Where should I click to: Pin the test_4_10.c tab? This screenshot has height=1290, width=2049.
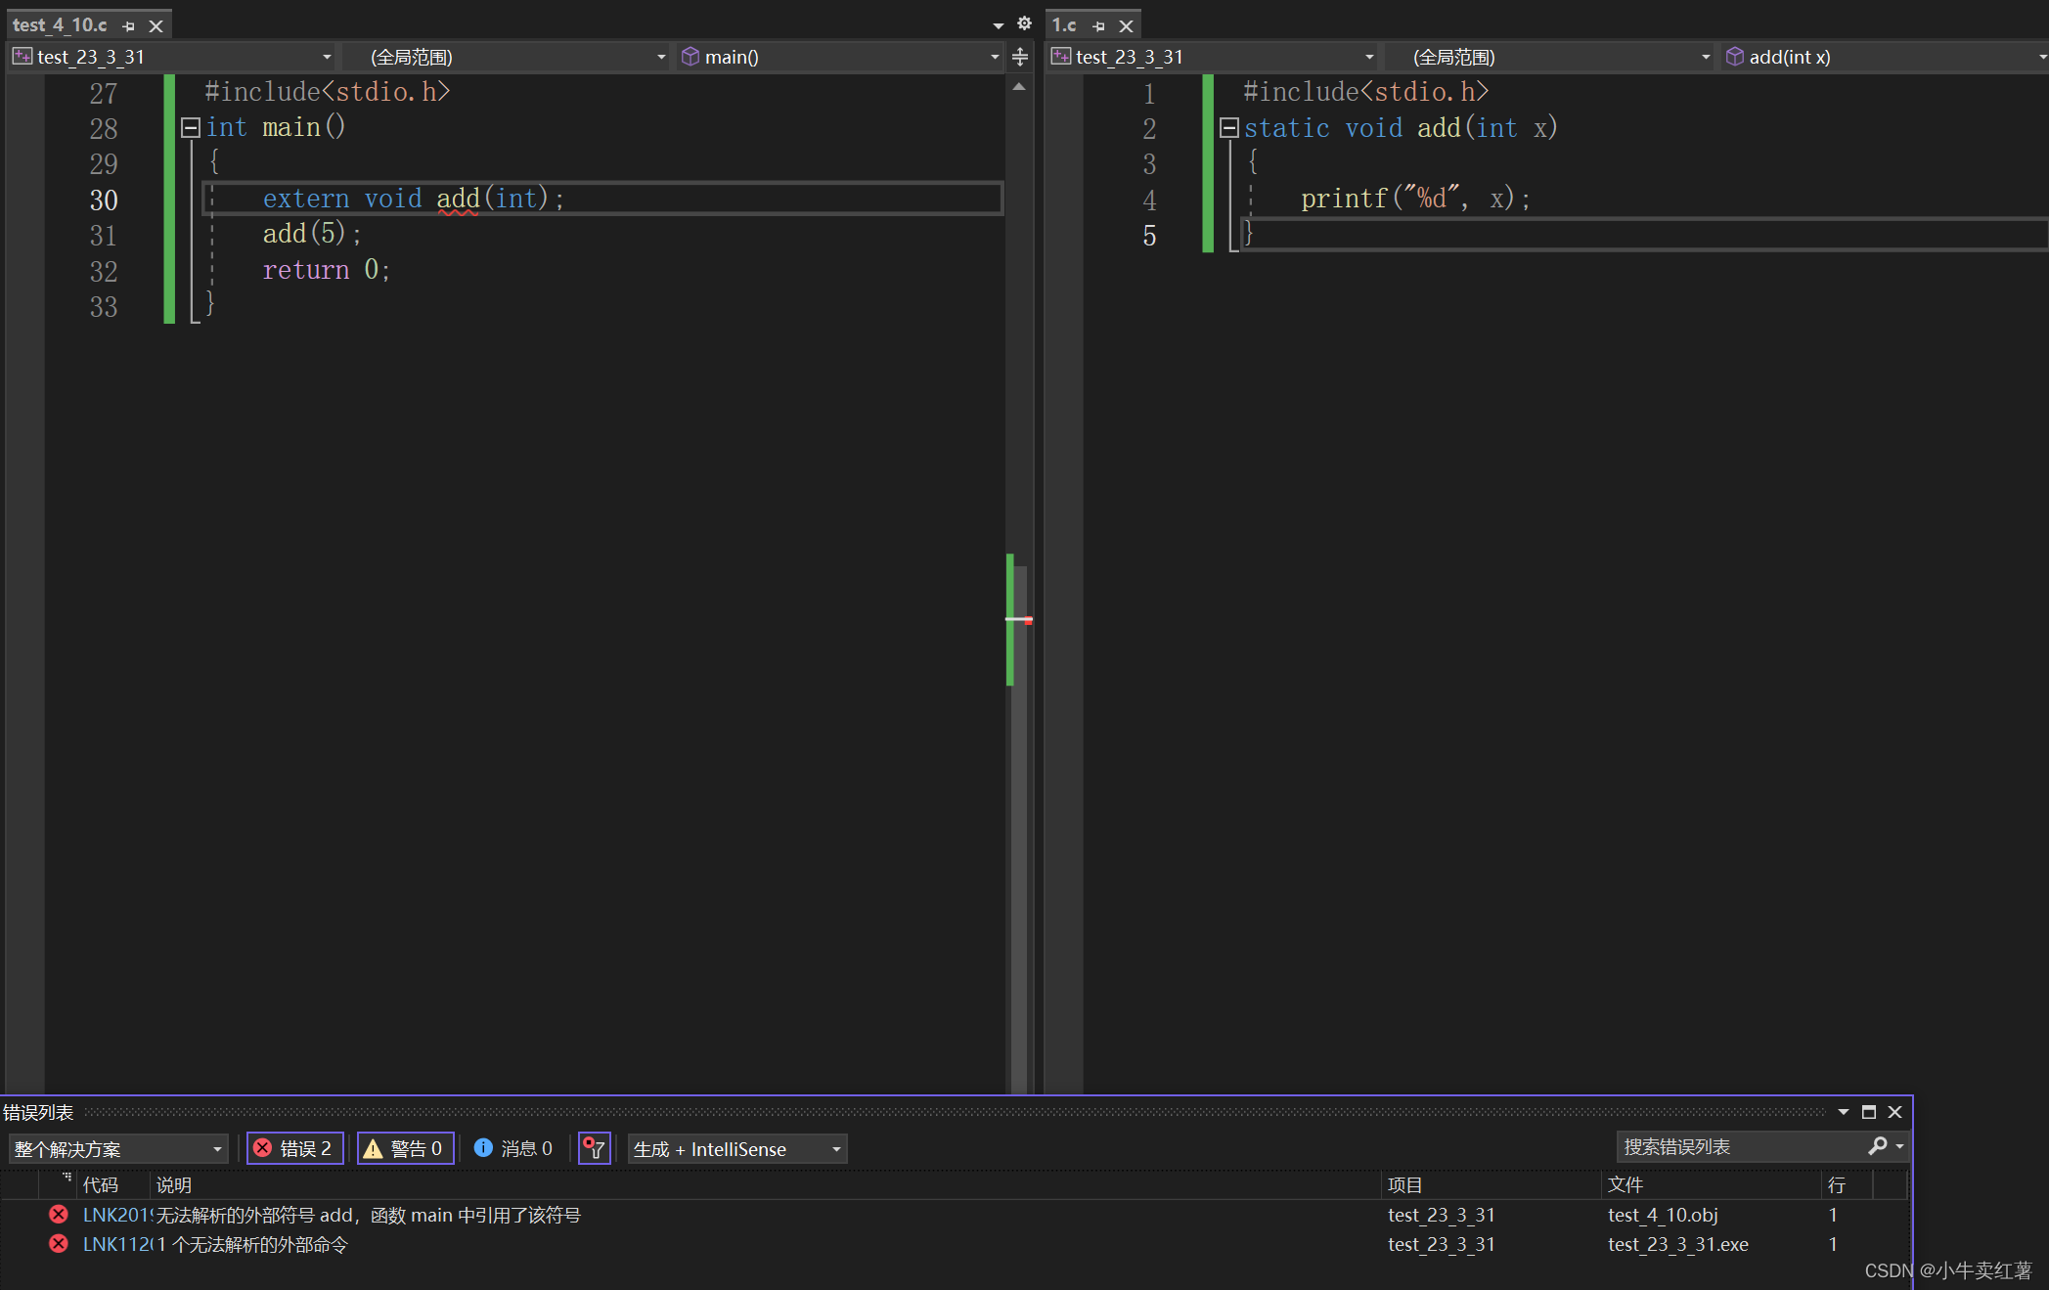pyautogui.click(x=128, y=26)
